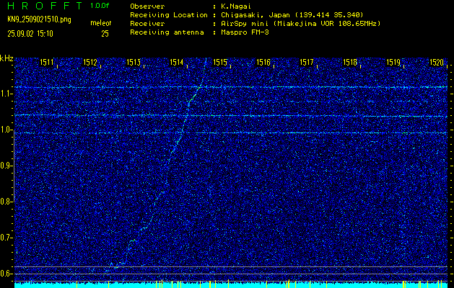This screenshot has height=288, width=454.
Task: Click the Observer field label
Action: pos(147,6)
